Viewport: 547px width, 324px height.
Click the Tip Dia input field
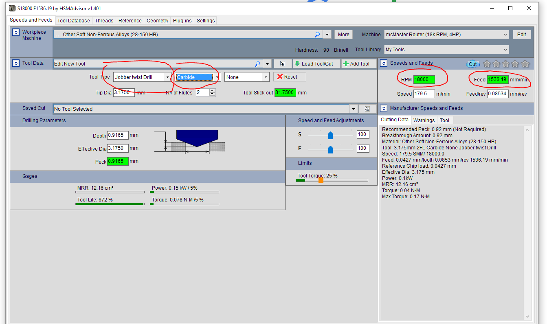[x=124, y=92]
